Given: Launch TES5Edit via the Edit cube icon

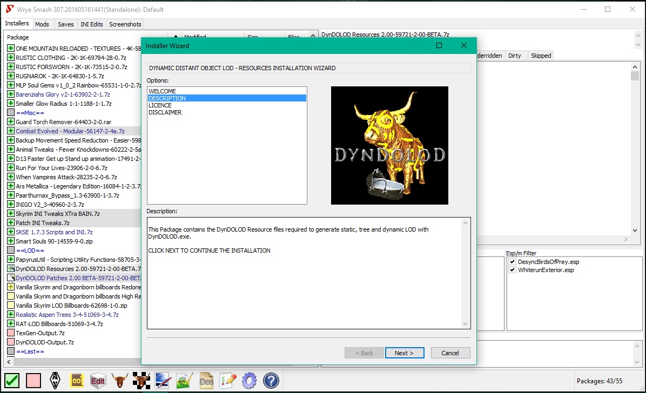Looking at the screenshot, I should click(x=98, y=381).
